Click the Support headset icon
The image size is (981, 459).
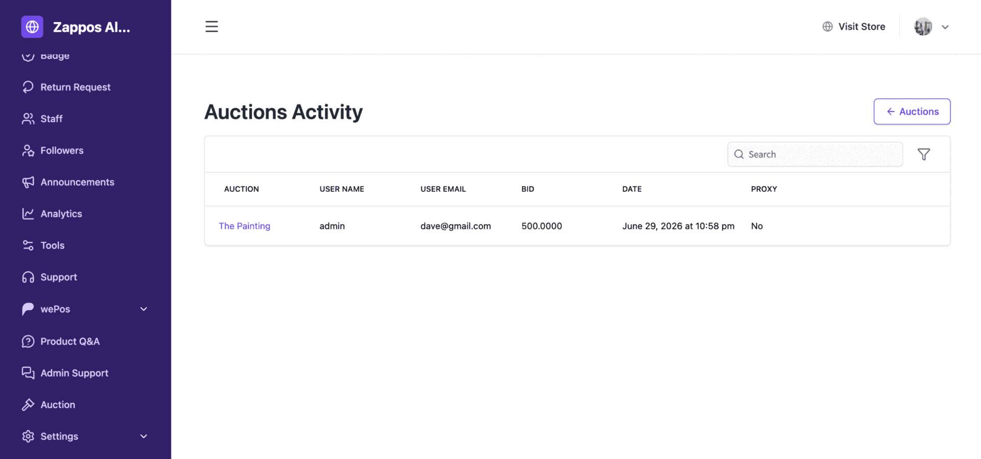pos(28,277)
